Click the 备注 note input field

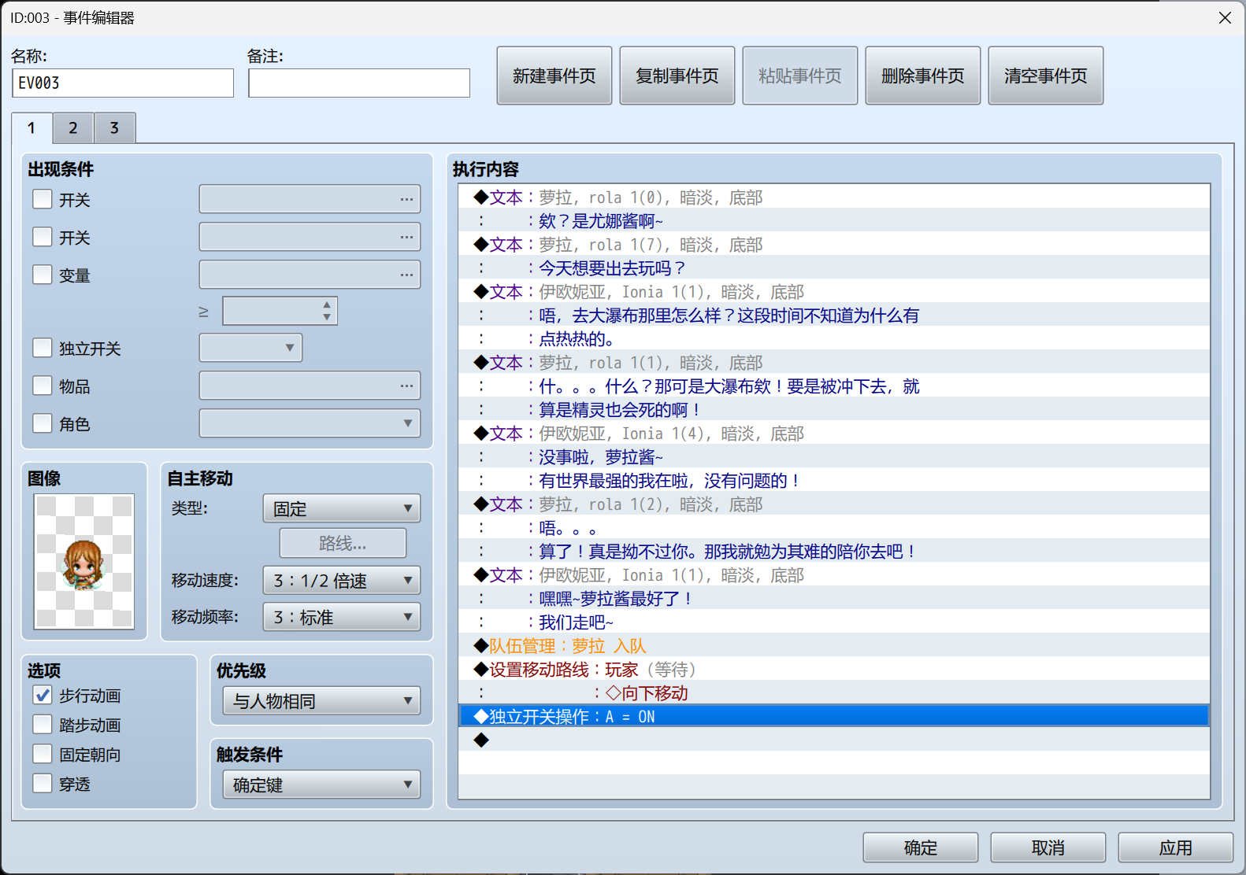[359, 83]
